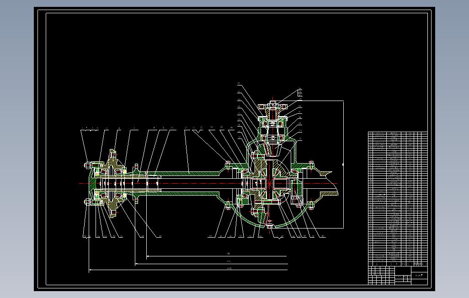469x298 pixels.
Task: Pick the vertical dimension line right of the differential
Action: click(343, 164)
